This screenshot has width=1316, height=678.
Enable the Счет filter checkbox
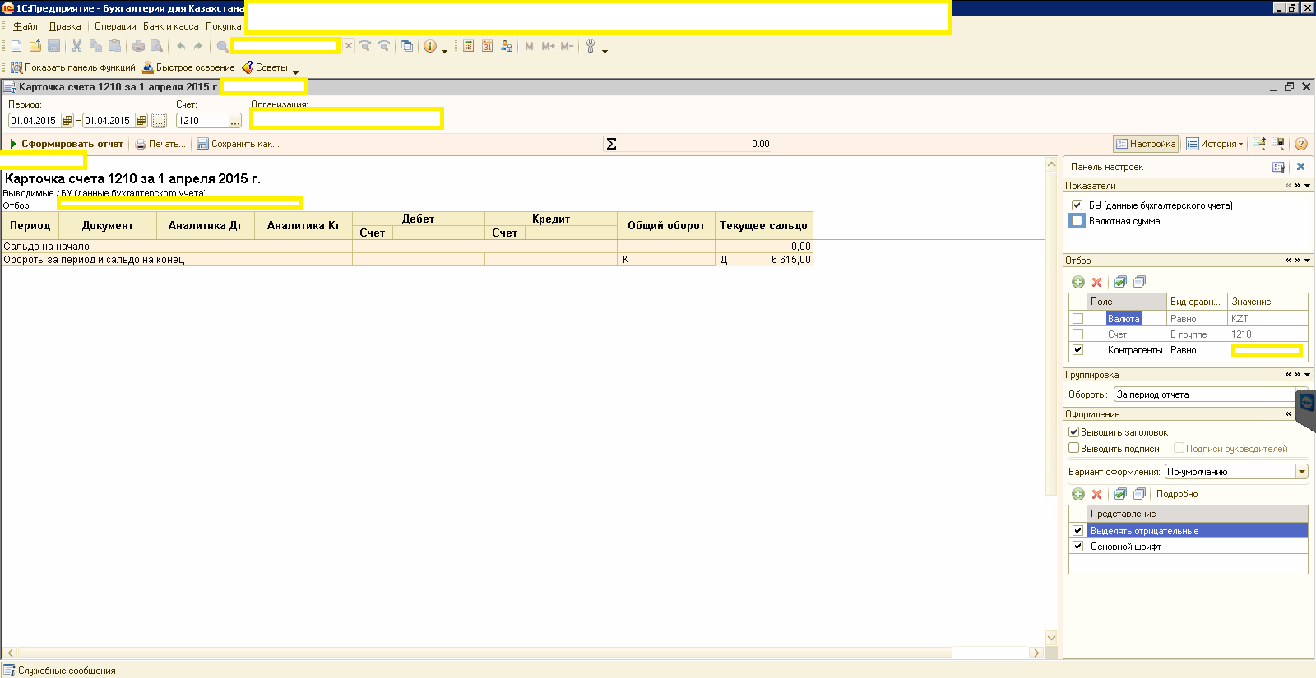point(1077,334)
